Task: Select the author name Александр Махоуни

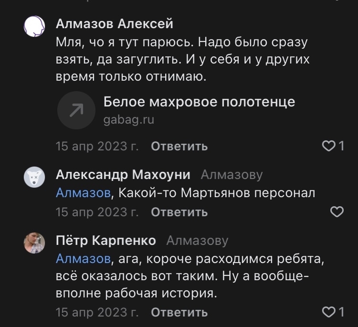Action: click(x=123, y=175)
